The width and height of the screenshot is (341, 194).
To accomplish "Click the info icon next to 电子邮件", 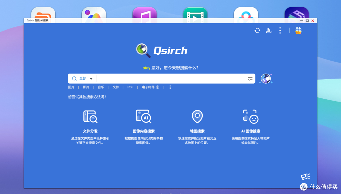I will click(158, 87).
